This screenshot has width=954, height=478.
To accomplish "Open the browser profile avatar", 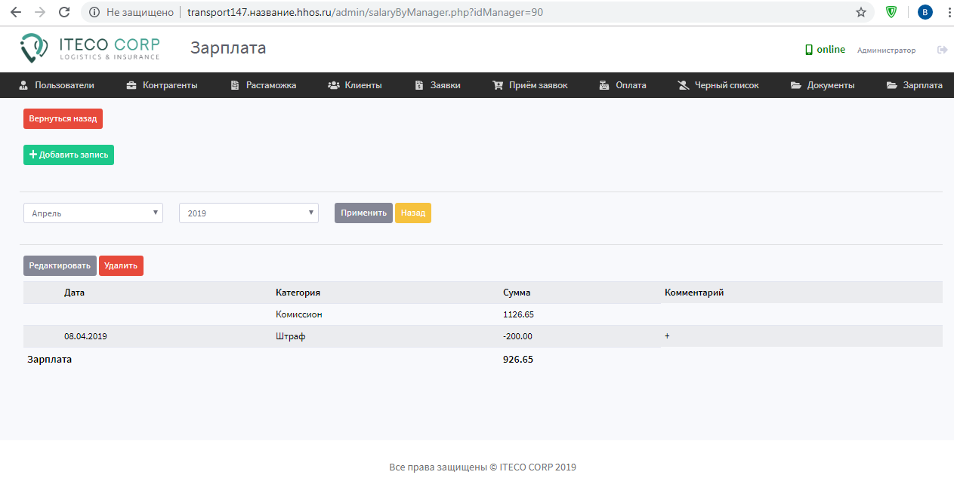I will pos(925,12).
